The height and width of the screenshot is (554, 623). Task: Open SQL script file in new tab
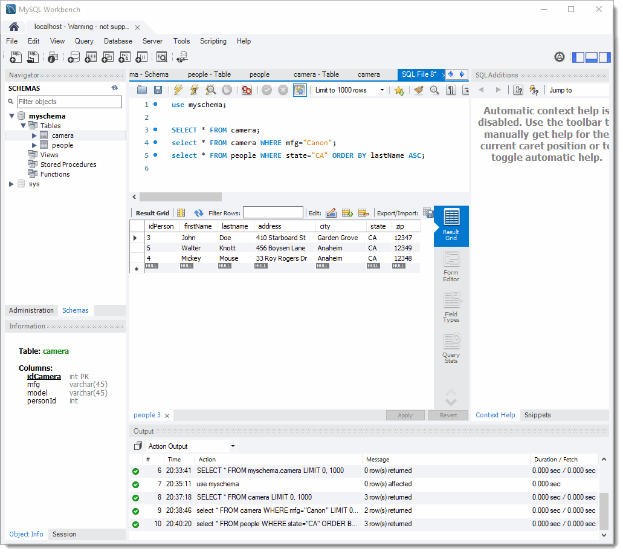(33, 57)
